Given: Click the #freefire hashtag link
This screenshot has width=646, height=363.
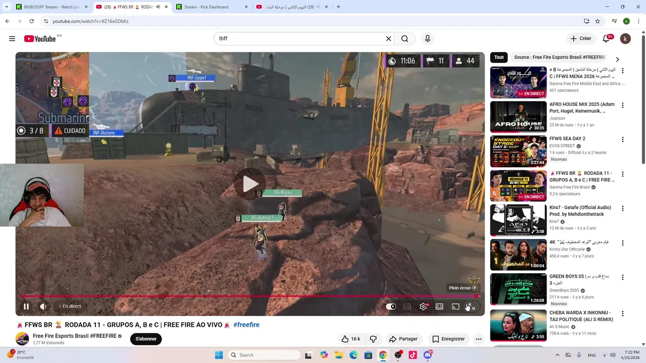Looking at the screenshot, I should (246, 325).
